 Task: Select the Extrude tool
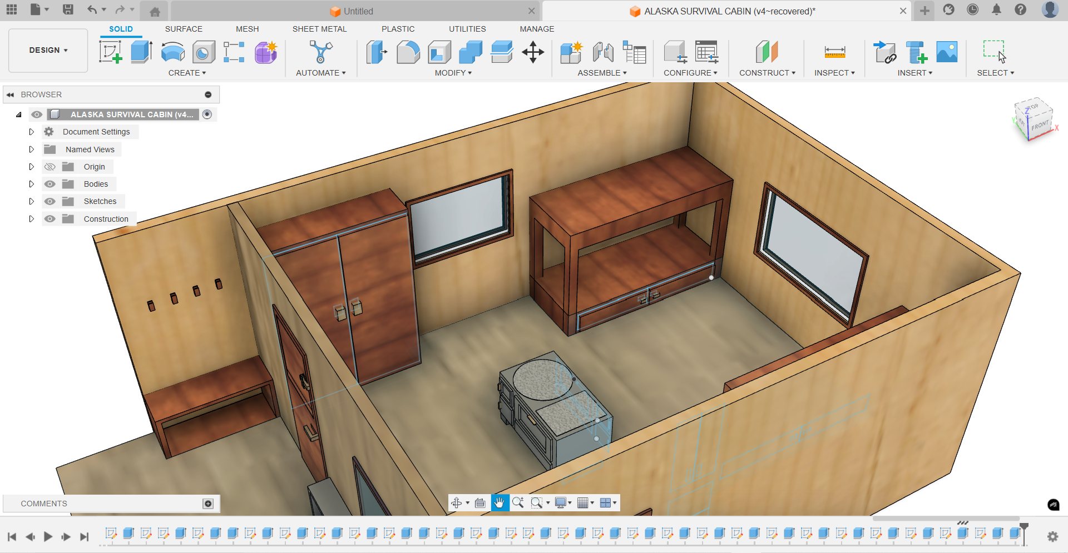[x=142, y=52]
